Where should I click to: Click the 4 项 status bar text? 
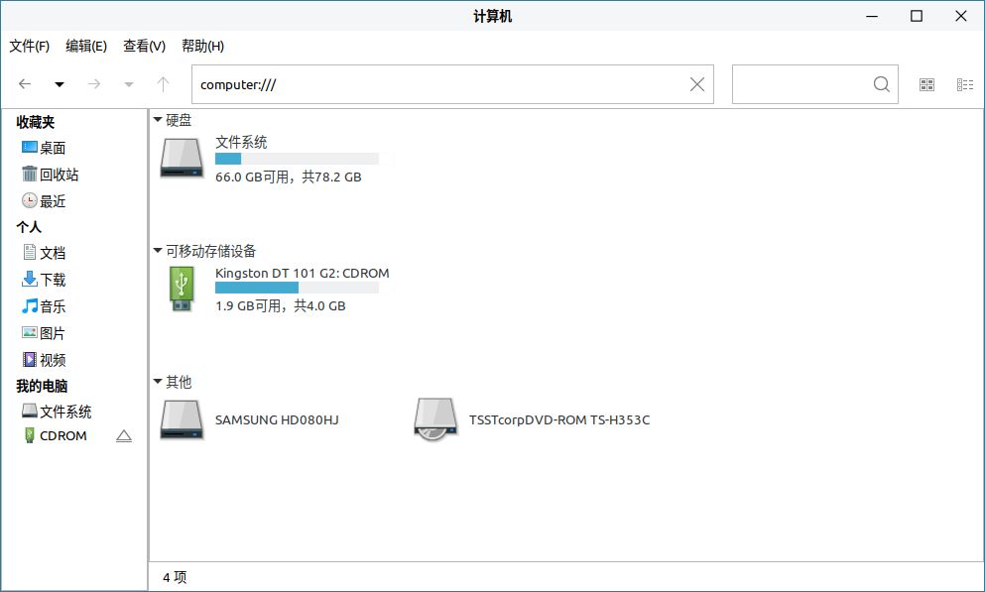pos(175,577)
